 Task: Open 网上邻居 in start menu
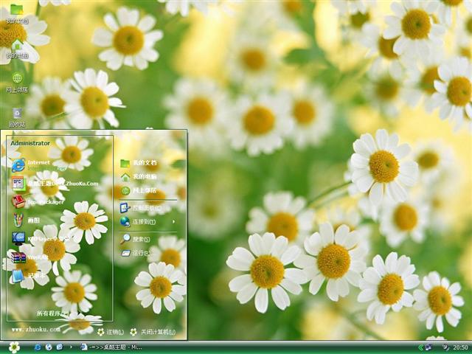pos(139,190)
